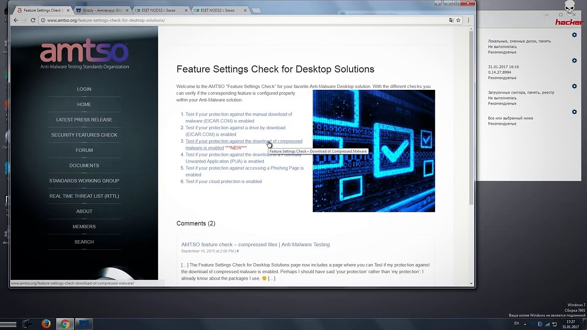Open SEARCH in the sidebar
This screenshot has width=587, height=330.
pos(84,242)
